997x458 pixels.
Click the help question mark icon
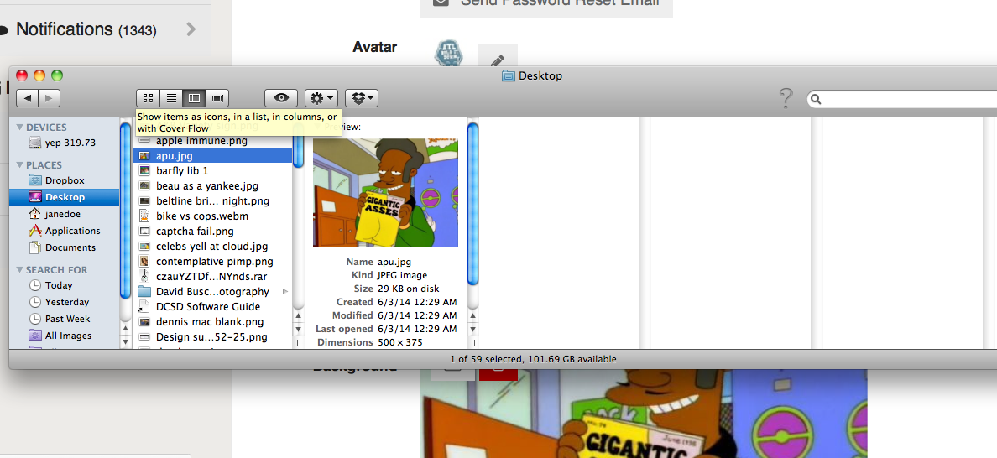pos(786,98)
